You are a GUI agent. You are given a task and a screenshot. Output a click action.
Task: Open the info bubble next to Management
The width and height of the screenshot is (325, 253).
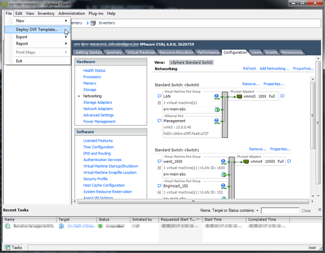tap(160, 121)
